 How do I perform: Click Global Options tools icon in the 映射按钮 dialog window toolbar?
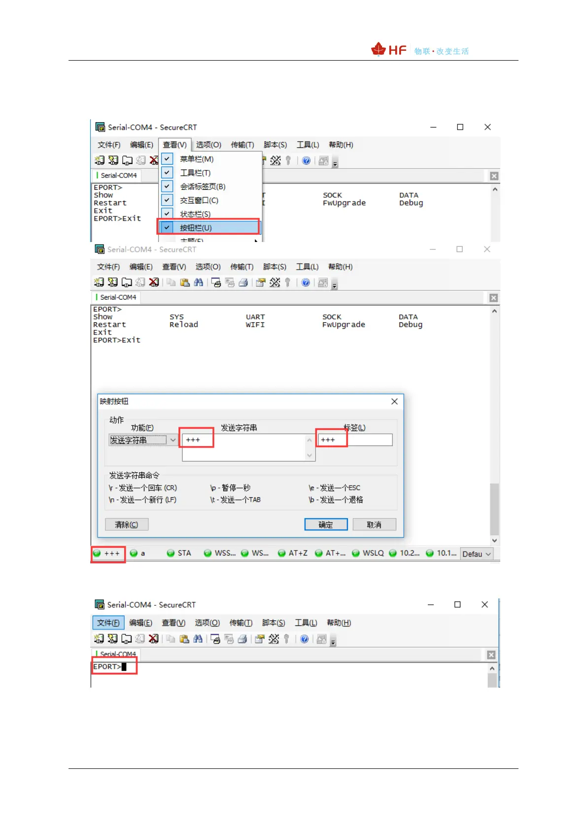coord(275,282)
